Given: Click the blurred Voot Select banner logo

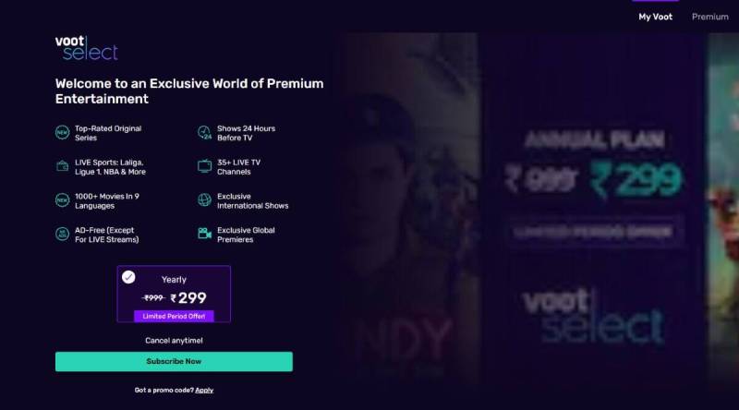Looking at the screenshot, I should [594, 317].
